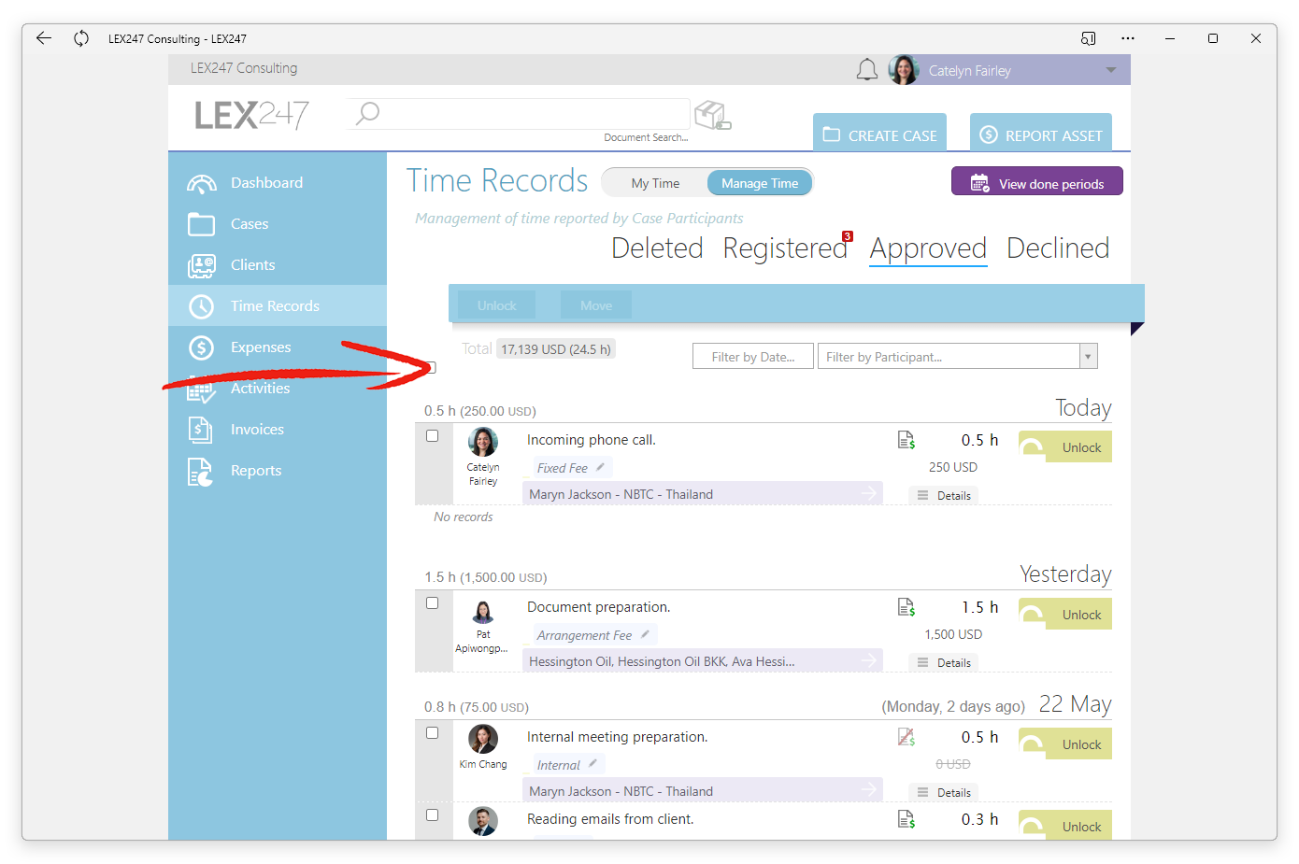This screenshot has width=1299, height=864.
Task: Click the total 17,139 USD (24.5 h) value
Action: (555, 349)
